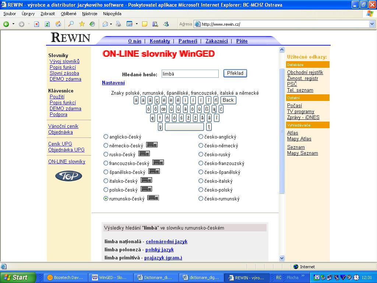
Task: Open the keyboard icon beside polsko-český
Action: coord(146,189)
